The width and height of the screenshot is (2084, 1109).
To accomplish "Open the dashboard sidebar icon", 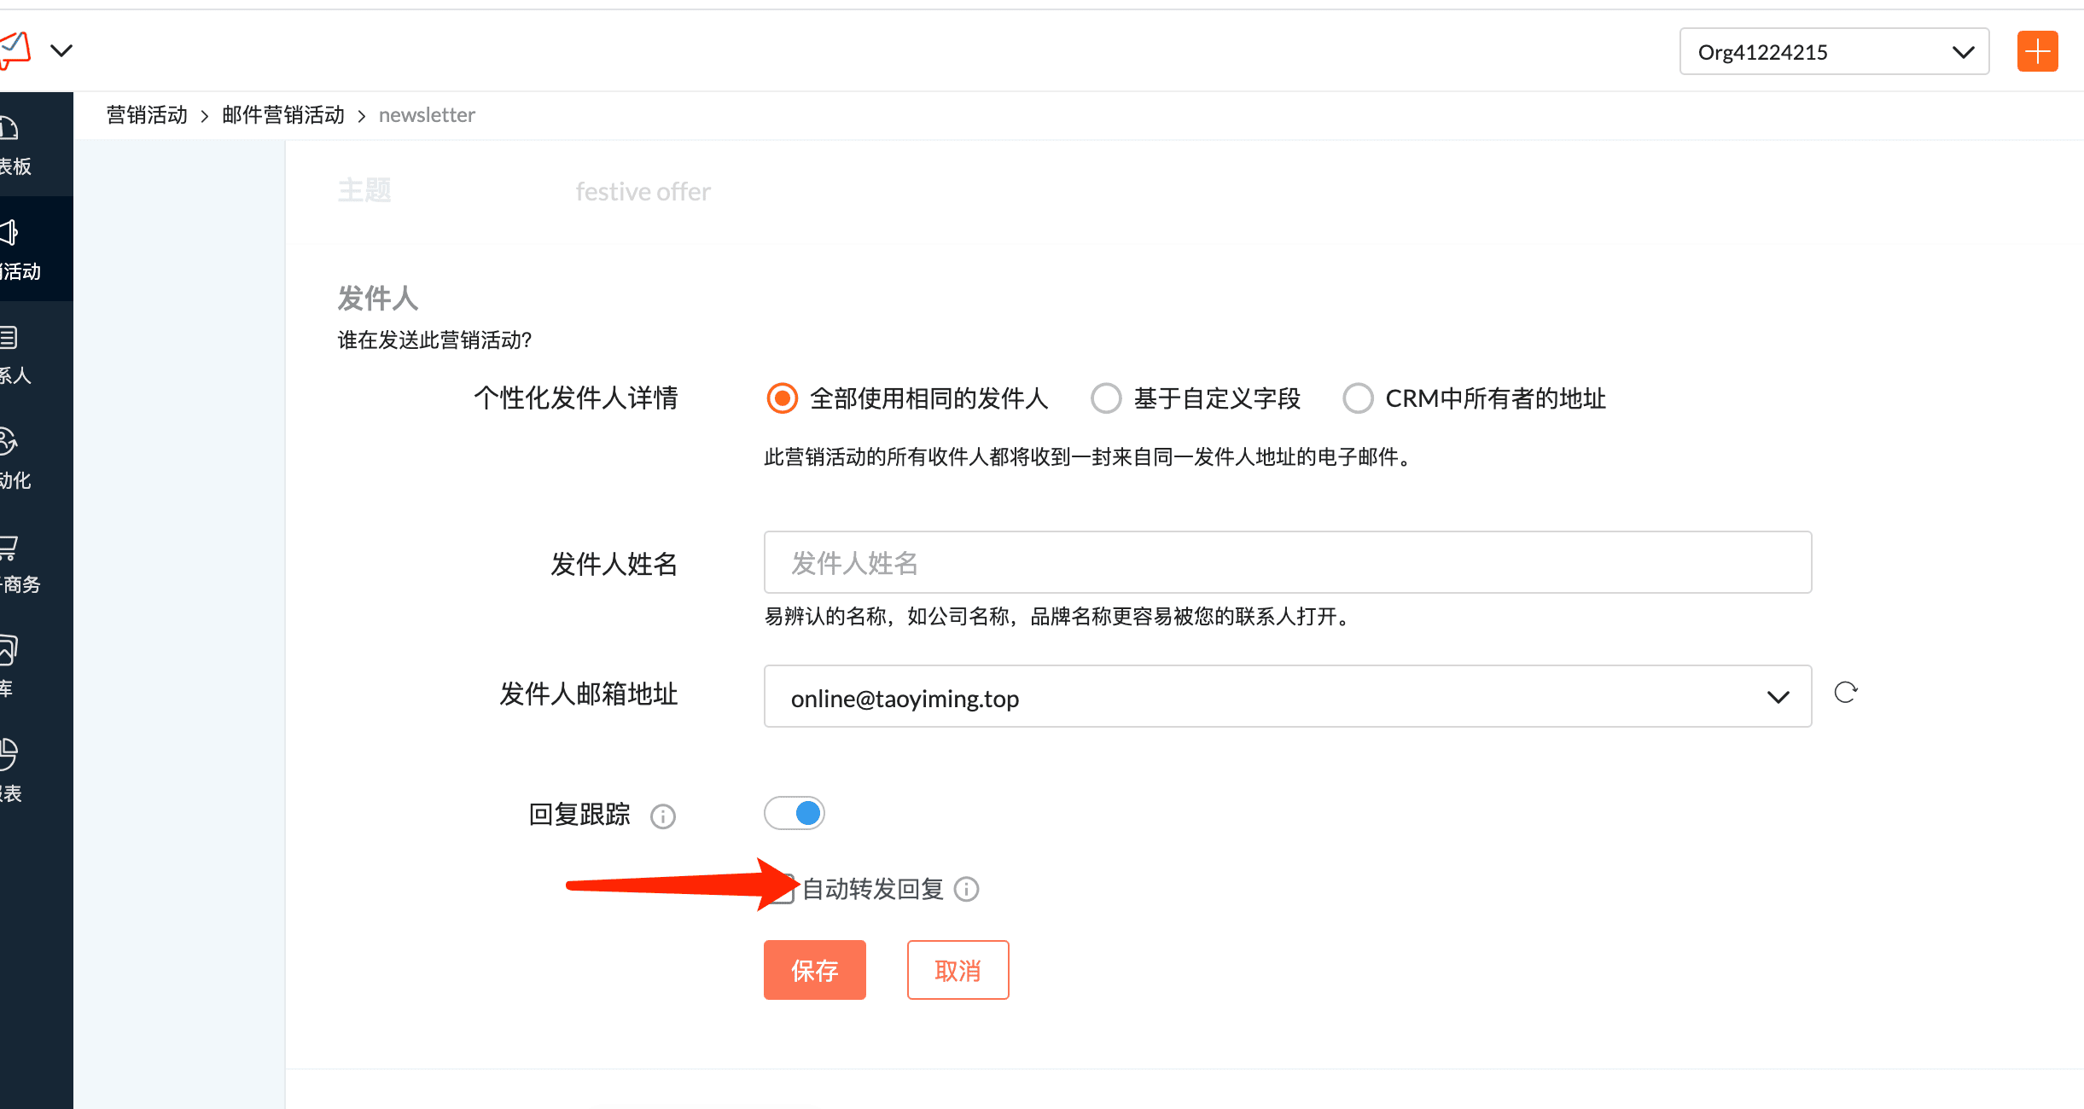I will [x=10, y=130].
